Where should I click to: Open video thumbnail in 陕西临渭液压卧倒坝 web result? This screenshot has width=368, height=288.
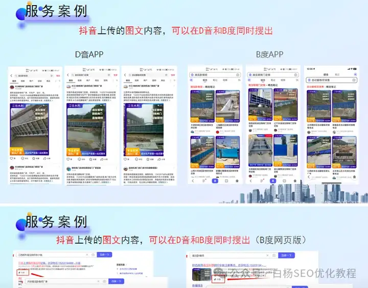pyautogui.click(x=201, y=274)
